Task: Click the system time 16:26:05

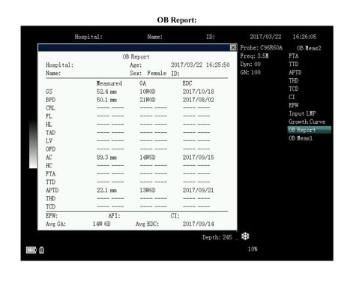Action: (x=304, y=37)
